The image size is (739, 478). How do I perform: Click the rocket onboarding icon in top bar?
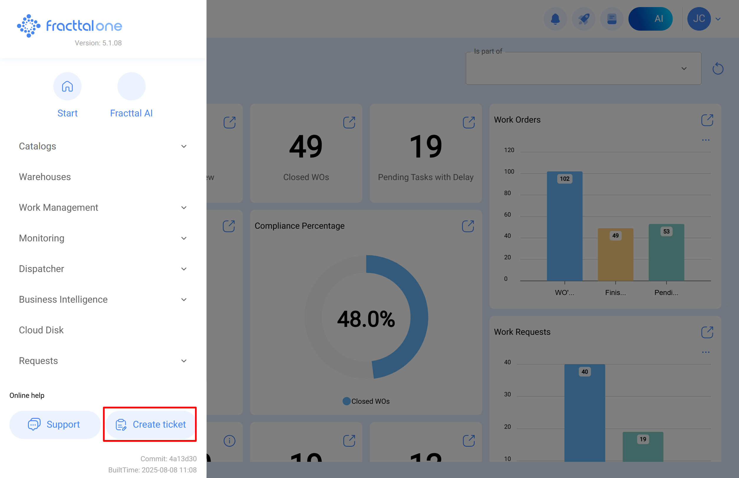[583, 19]
